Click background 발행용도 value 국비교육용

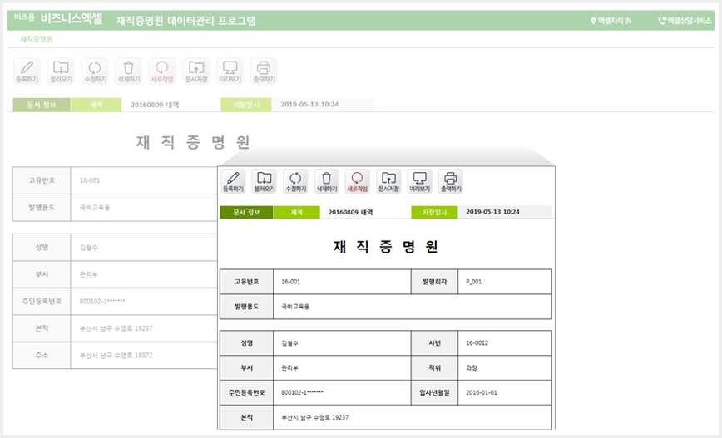click(95, 208)
